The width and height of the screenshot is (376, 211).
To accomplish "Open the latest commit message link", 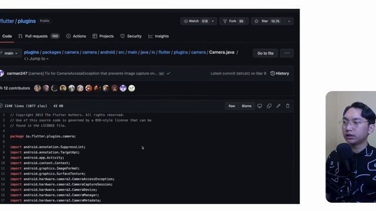I will pyautogui.click(x=93, y=73).
